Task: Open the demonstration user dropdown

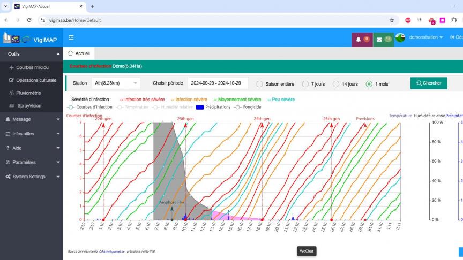Action: pos(426,37)
